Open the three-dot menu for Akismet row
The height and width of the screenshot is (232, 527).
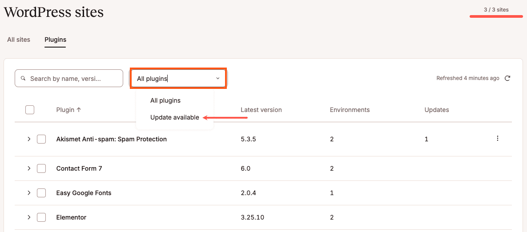497,139
